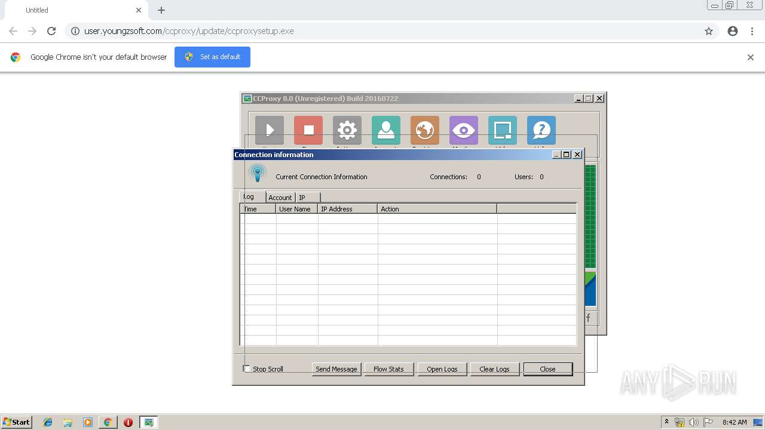Open the purple eye Monitor icon
The width and height of the screenshot is (765, 430).
click(464, 130)
